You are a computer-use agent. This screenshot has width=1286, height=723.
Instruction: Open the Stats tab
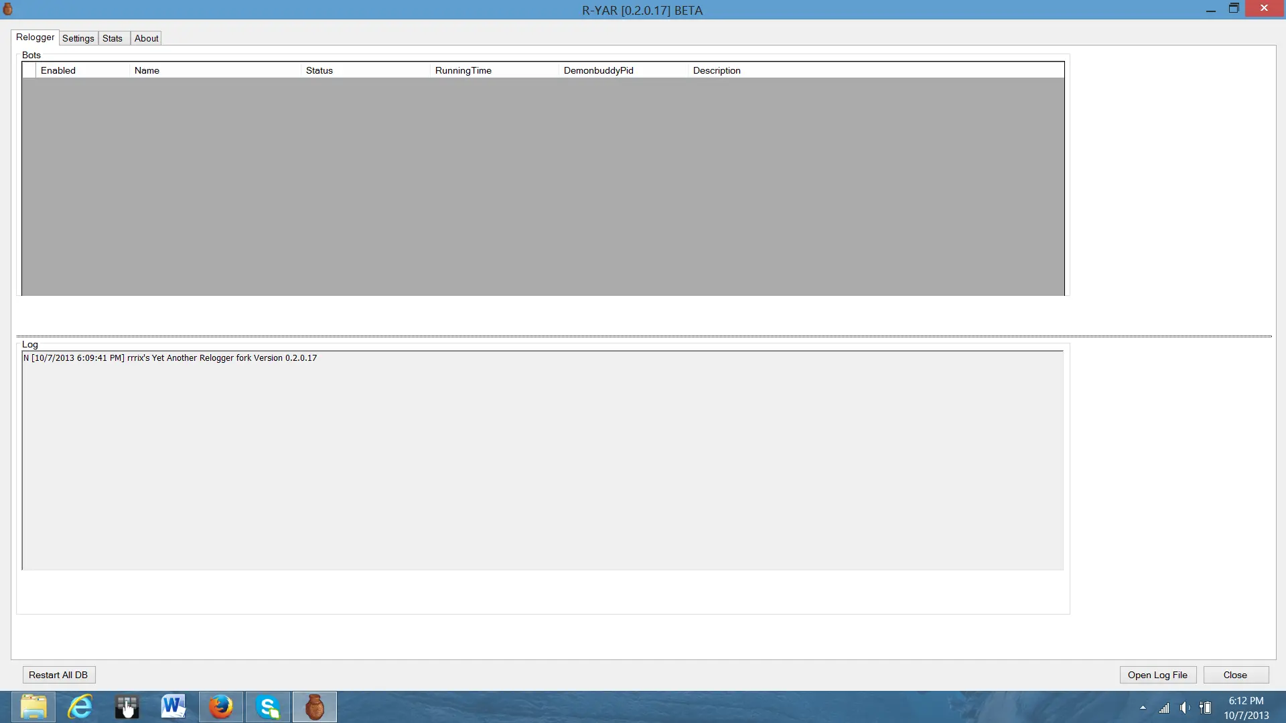(113, 38)
